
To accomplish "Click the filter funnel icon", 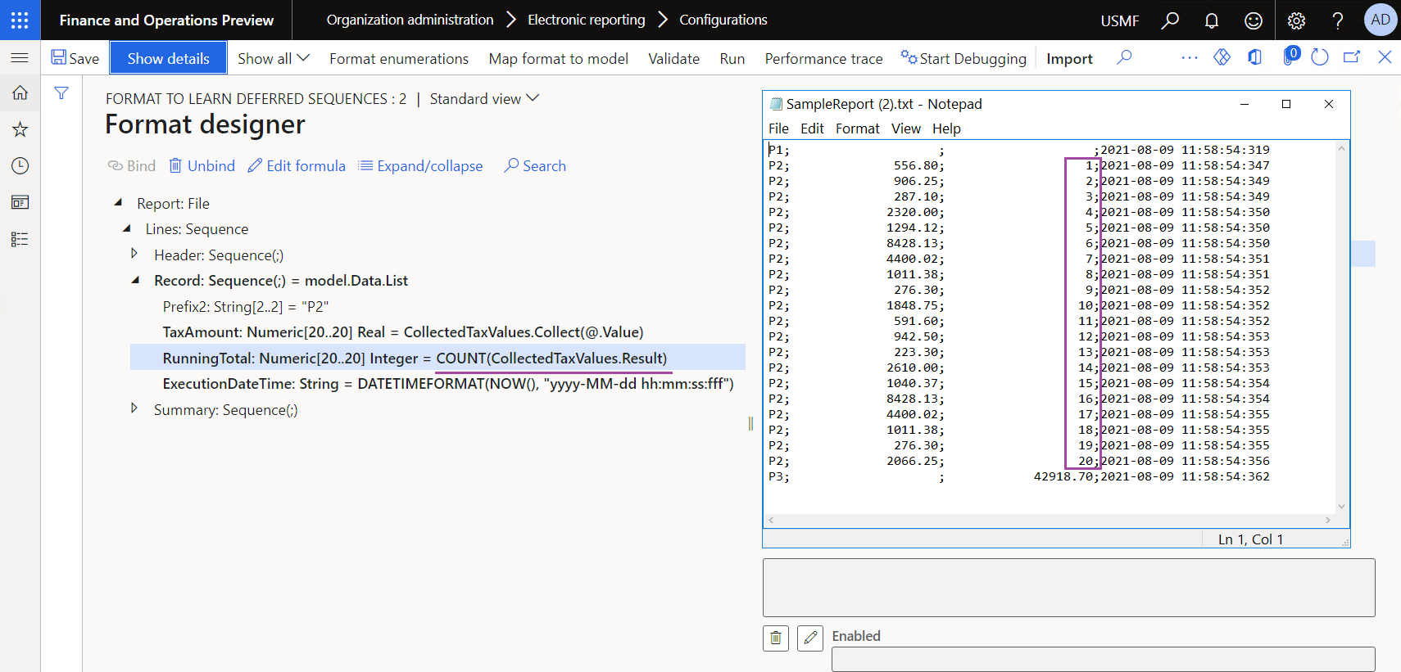I will tap(61, 93).
